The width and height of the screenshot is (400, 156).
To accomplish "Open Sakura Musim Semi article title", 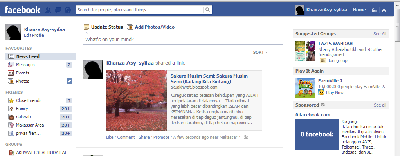I will [209, 79].
